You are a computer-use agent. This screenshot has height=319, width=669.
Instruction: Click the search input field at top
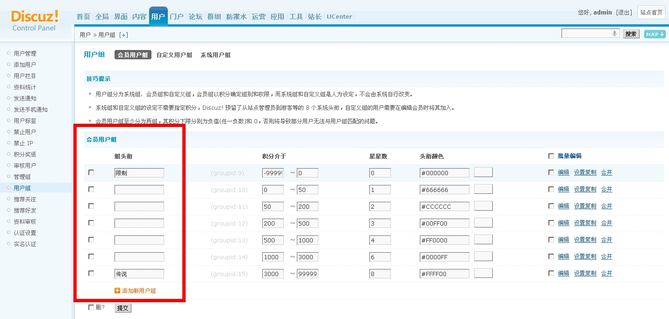(x=590, y=34)
